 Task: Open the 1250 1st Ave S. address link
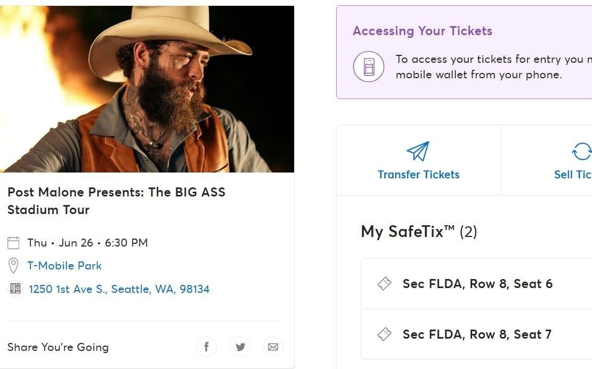click(x=119, y=289)
